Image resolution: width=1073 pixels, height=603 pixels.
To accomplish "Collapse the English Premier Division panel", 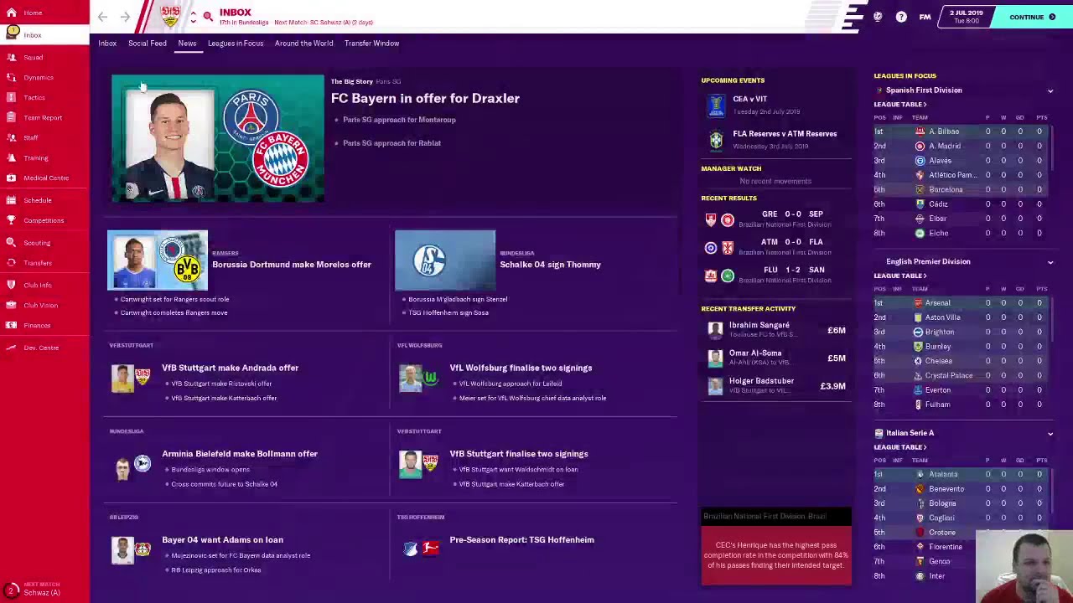I will (1050, 262).
